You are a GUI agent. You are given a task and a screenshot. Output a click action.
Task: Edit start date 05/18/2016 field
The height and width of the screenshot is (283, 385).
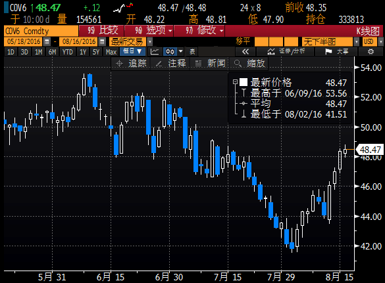(x=23, y=41)
